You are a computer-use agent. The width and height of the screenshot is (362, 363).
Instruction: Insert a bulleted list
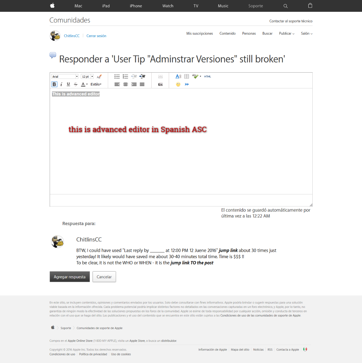[x=117, y=76]
